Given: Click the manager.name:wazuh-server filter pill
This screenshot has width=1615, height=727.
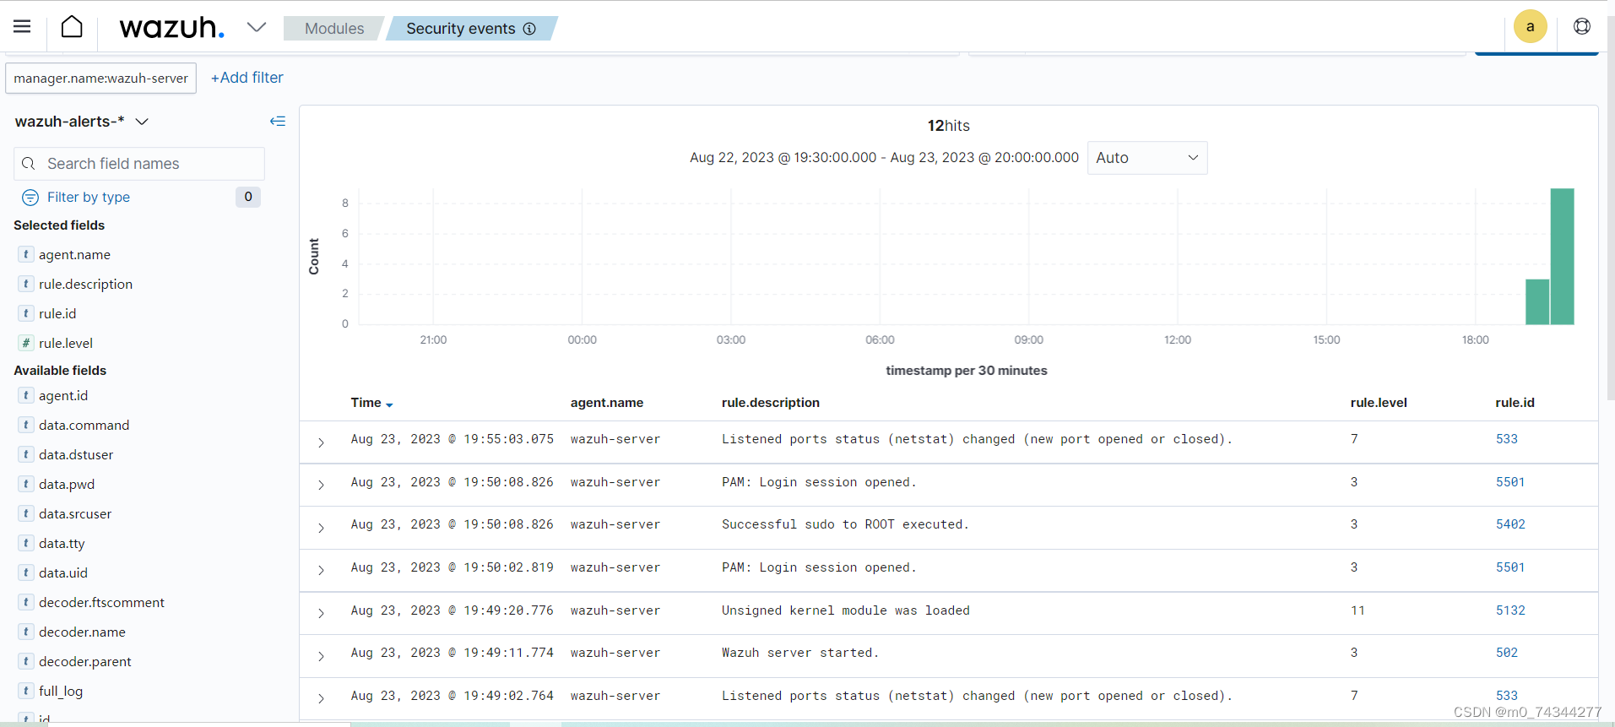Looking at the screenshot, I should (x=101, y=78).
